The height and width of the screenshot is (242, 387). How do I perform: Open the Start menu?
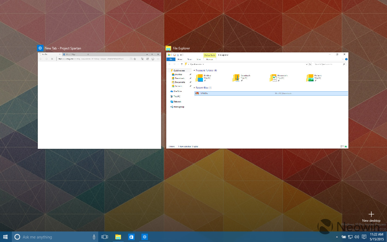[5, 237]
